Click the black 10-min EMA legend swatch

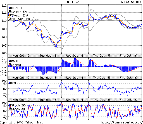coord(9,11)
